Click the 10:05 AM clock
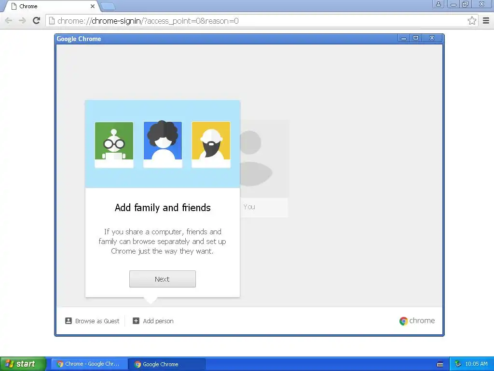Viewport: 494px width, 371px height. 476,364
